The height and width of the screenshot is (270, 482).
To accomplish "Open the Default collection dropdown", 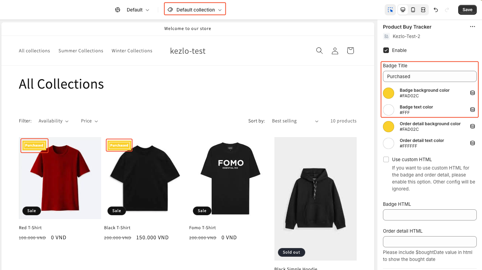I will (195, 9).
